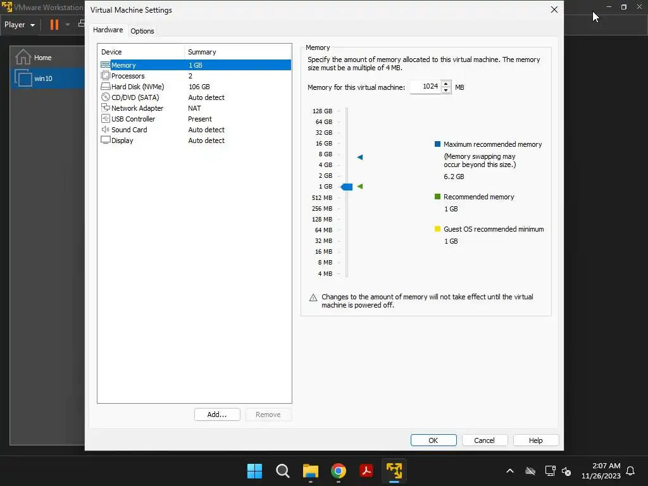Close the Virtual Machine Settings dialog
648x486 pixels.
[554, 9]
